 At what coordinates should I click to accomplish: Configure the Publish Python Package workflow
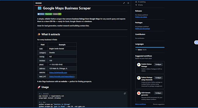pyautogui.click(x=158, y=64)
